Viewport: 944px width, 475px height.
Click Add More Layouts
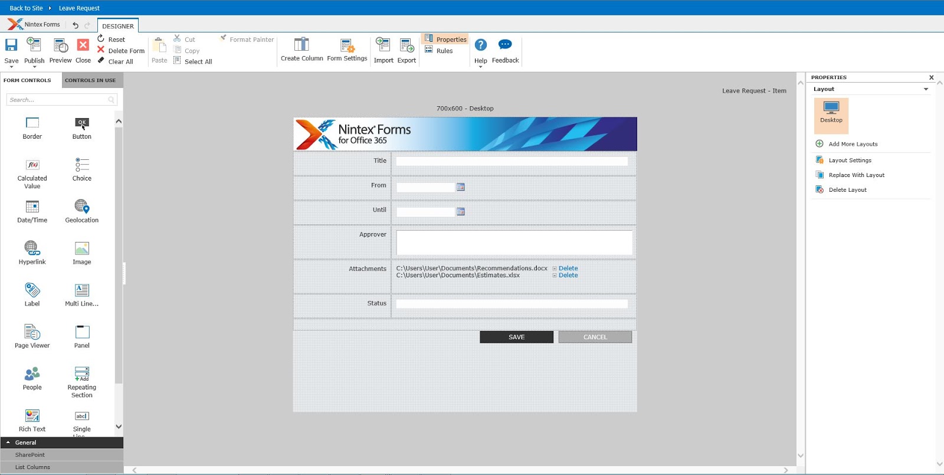pos(847,144)
